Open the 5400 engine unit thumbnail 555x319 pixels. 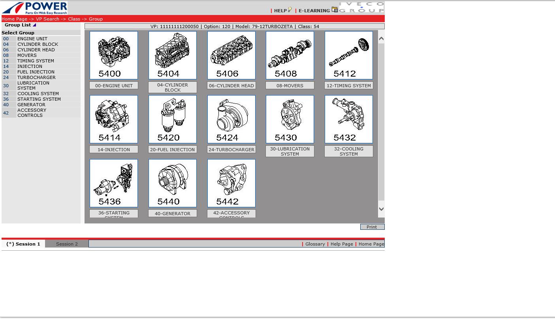114,55
